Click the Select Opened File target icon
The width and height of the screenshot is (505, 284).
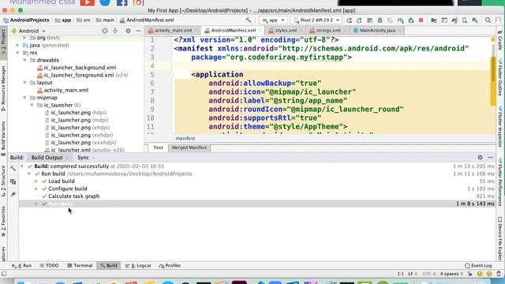[x=105, y=31]
